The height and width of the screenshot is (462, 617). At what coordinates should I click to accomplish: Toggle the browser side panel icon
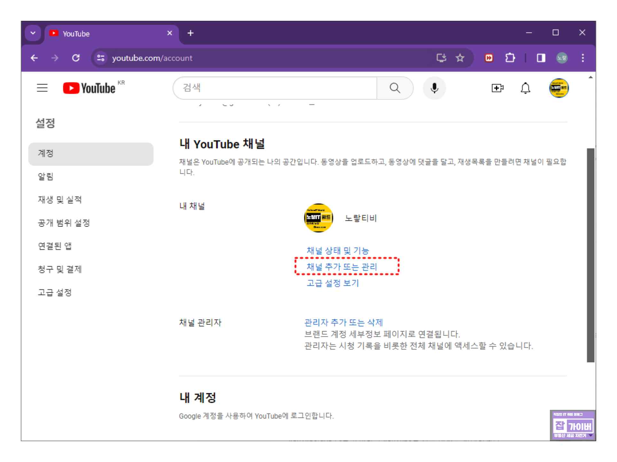tap(541, 58)
